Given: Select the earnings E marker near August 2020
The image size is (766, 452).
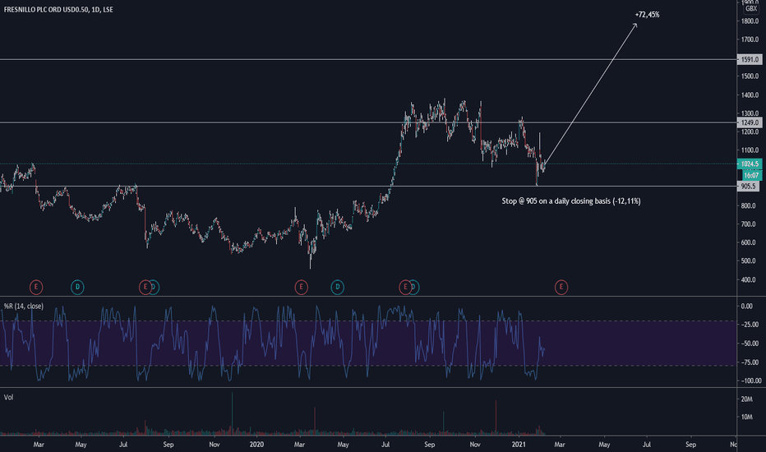Looking at the screenshot, I should [x=405, y=288].
